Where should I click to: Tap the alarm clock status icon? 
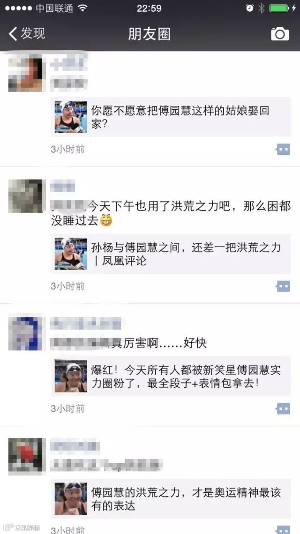tap(250, 8)
